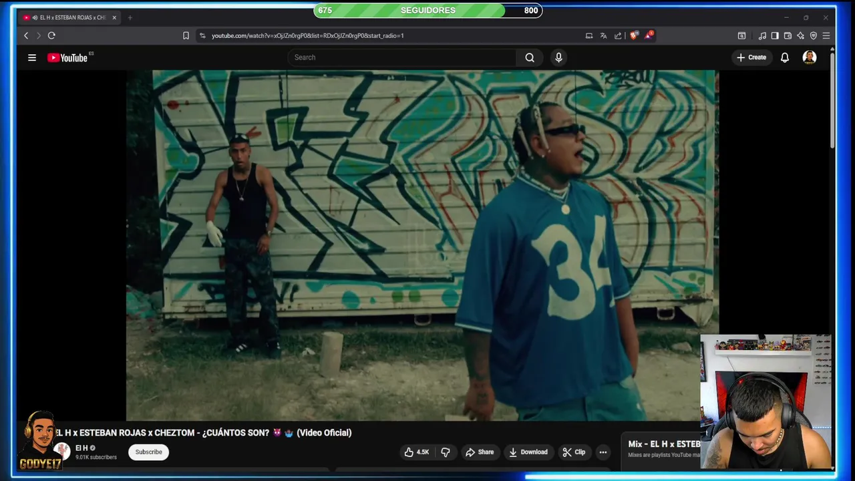The height and width of the screenshot is (481, 855).
Task: Click the magnifier search button
Action: [530, 57]
